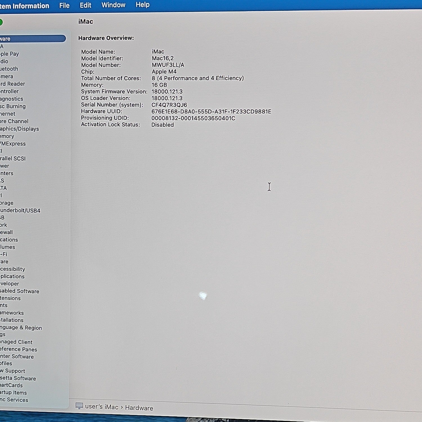The height and width of the screenshot is (422, 422).
Task: Select Preference Panes in the sidebar
Action: 19,349
